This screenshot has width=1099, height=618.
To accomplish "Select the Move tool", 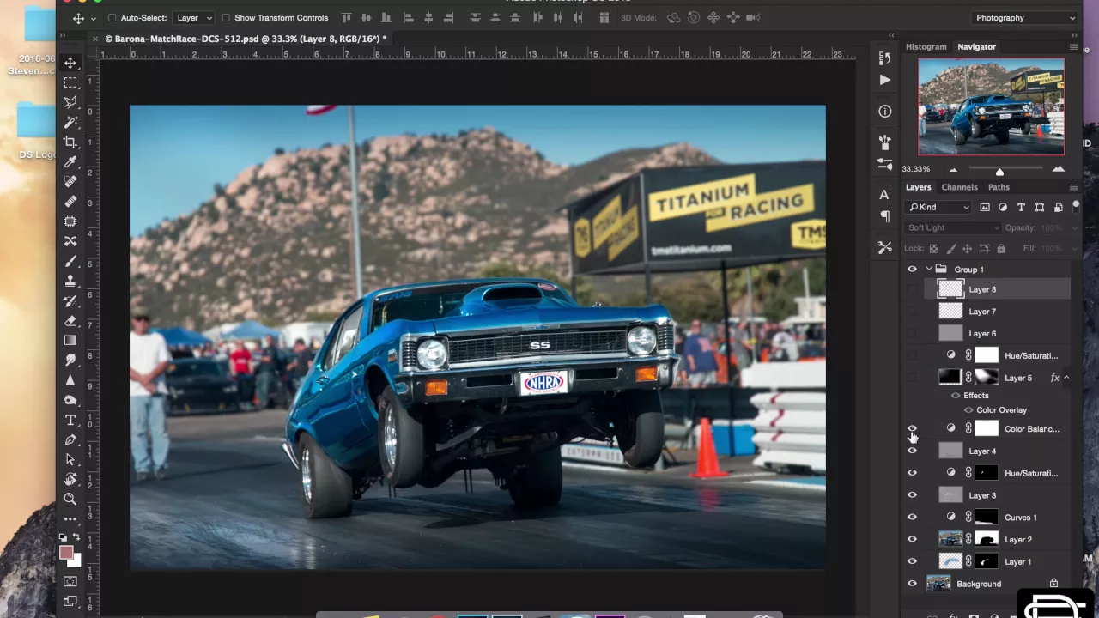I will point(70,63).
